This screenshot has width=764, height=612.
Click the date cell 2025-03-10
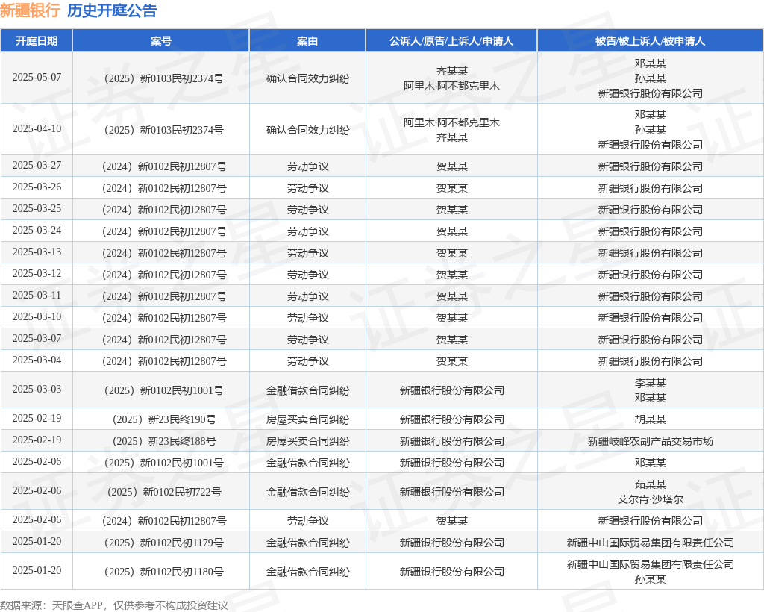coord(37,316)
